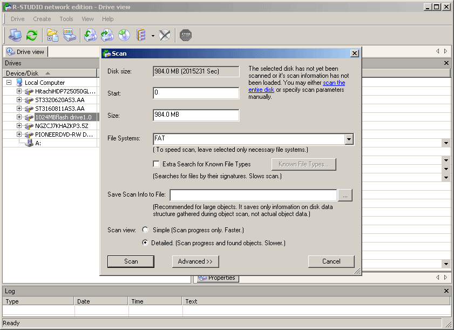Select Simple scan view radio button
Viewport: 454px width, 330px height.
[x=145, y=230]
